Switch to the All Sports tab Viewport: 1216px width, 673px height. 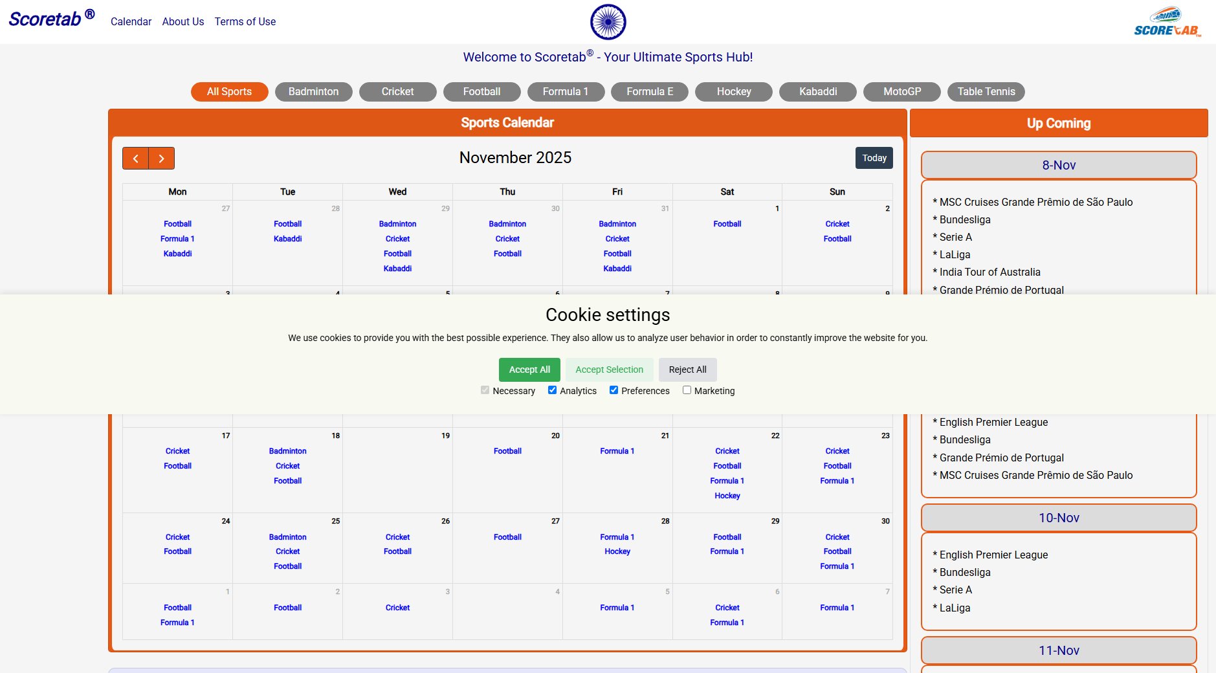229,91
